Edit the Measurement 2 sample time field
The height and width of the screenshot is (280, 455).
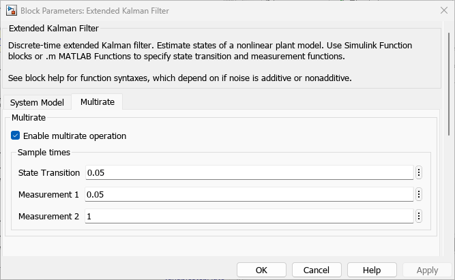click(249, 216)
